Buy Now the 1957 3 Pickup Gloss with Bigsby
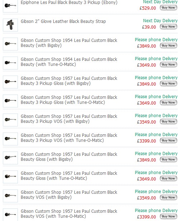The image size is (180, 221). [x=169, y=83]
